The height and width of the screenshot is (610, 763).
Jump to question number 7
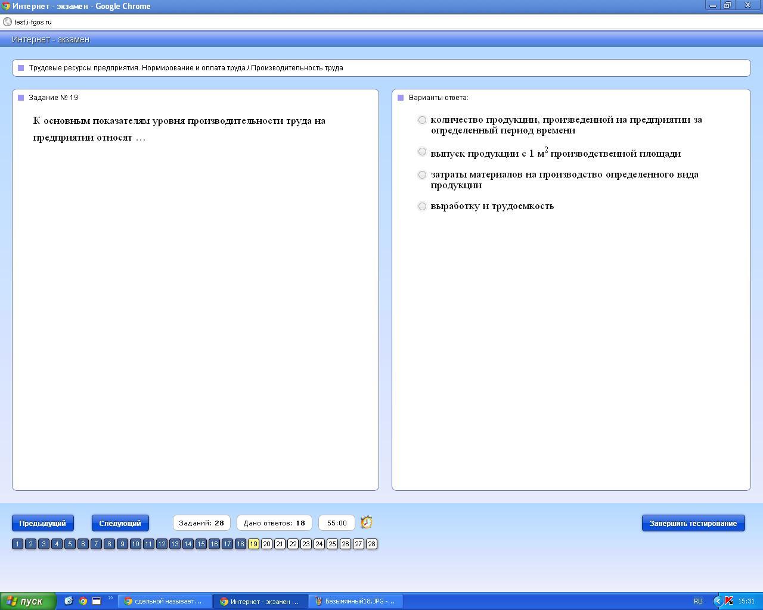(96, 544)
